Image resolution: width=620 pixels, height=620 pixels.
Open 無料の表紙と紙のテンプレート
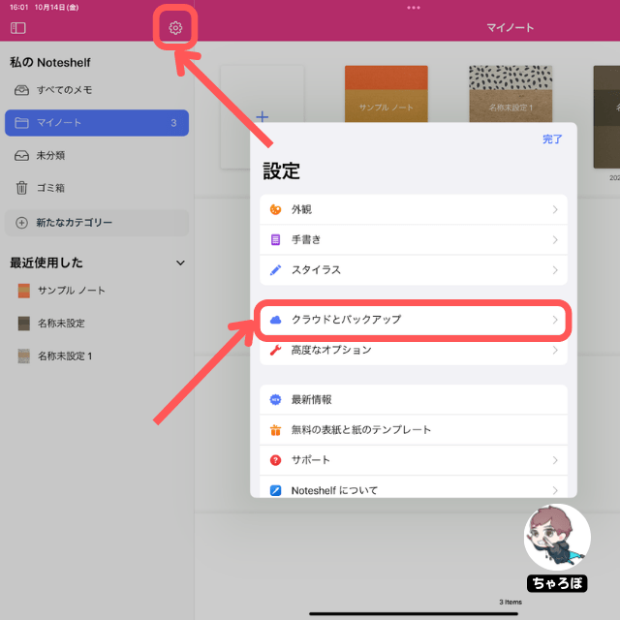[414, 430]
